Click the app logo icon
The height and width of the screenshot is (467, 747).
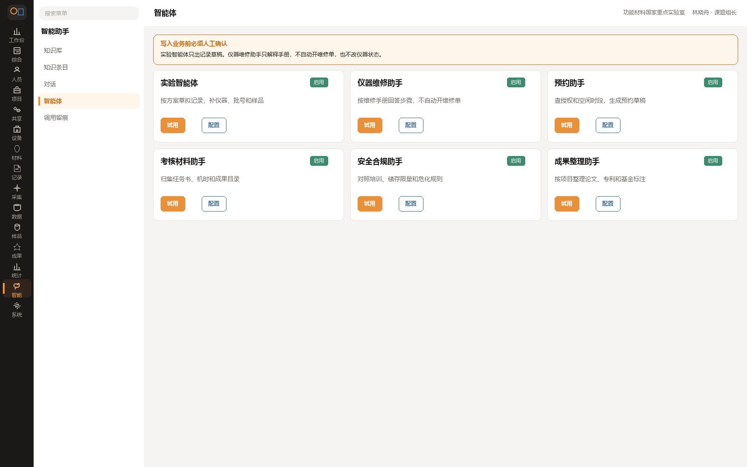tap(17, 12)
